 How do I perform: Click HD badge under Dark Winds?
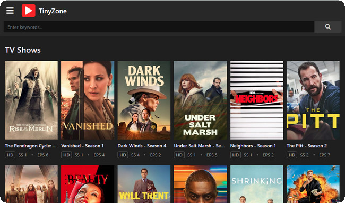(123, 155)
